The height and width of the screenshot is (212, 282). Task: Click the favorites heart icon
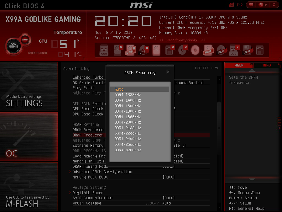click(x=251, y=5)
